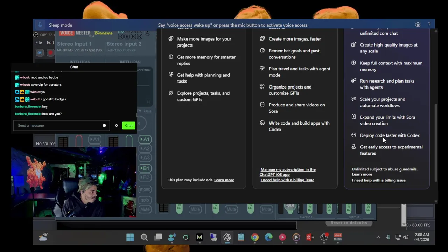The height and width of the screenshot is (252, 448).
Task: Open 'Learn more' under abuse guardrails note
Action: coord(362,174)
